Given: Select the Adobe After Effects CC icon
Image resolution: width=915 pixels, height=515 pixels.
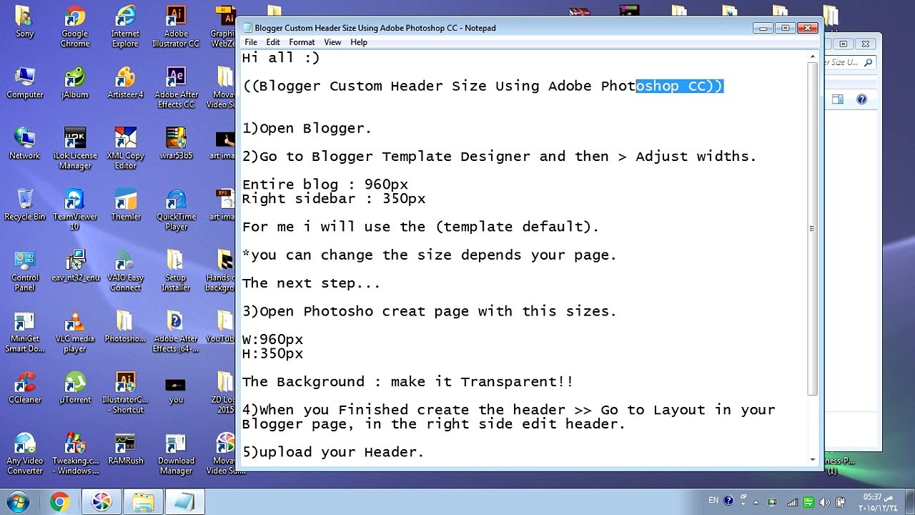Looking at the screenshot, I should (176, 89).
